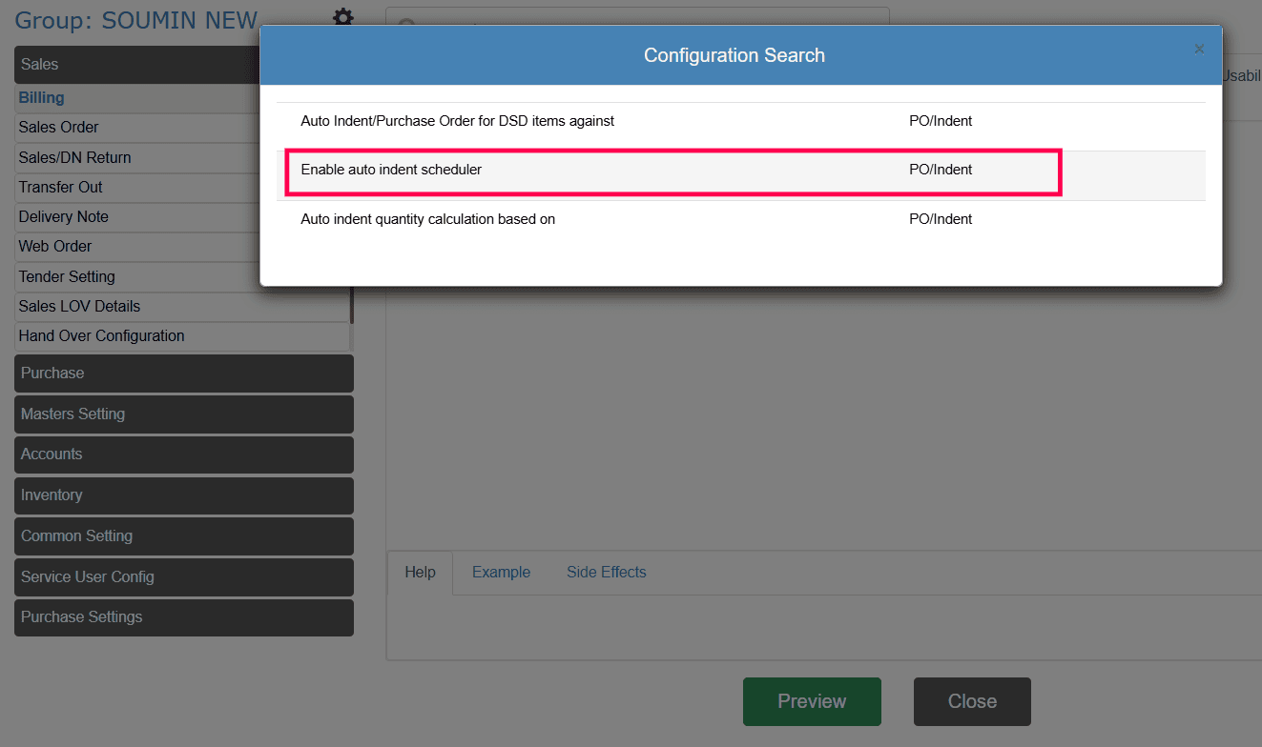Open the Side Effects tab

(606, 573)
